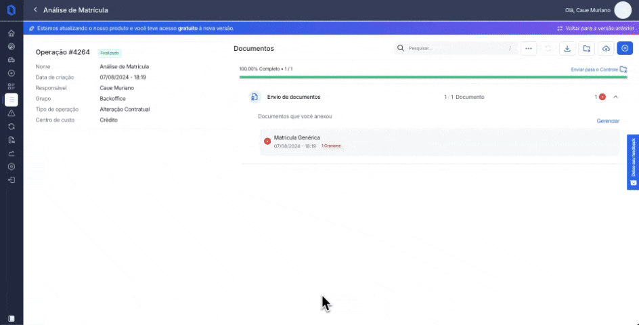Click Voltar para a versão anterior
This screenshot has width=639, height=325.
tap(593, 28)
